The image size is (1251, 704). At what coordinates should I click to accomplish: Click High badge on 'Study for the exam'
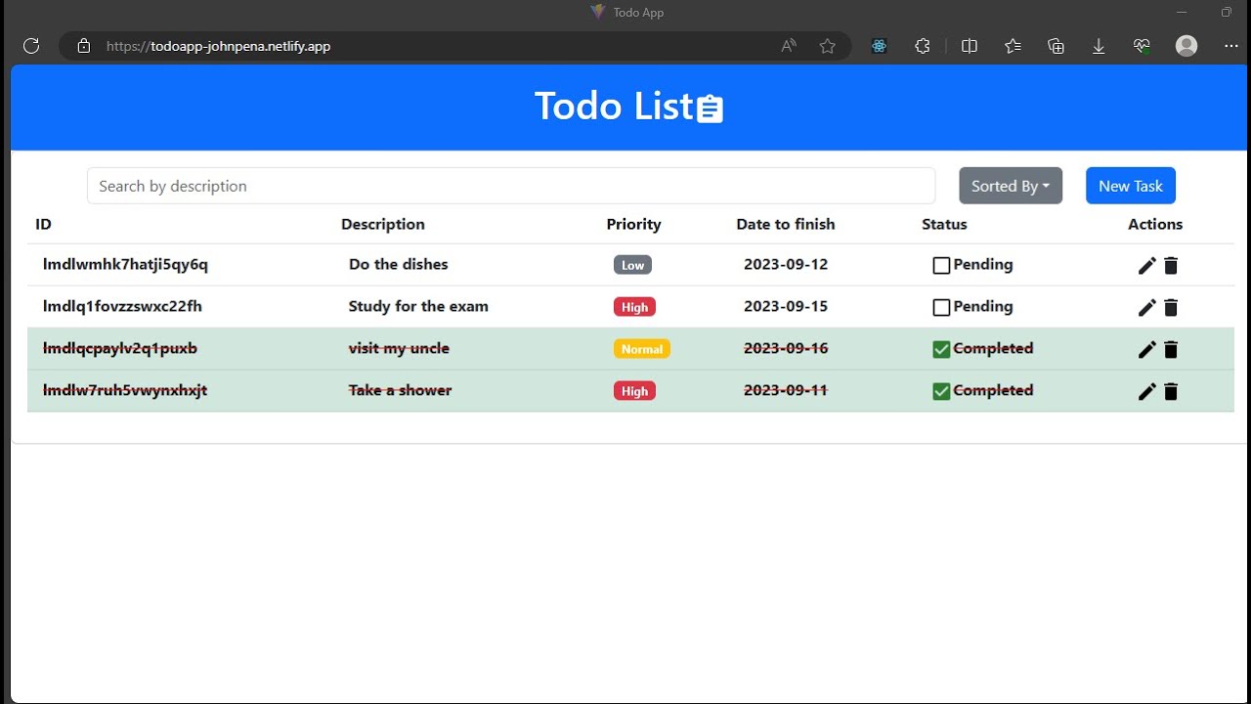634,307
